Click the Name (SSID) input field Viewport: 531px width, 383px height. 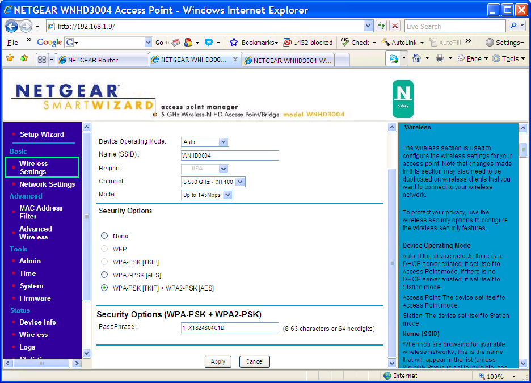[x=230, y=155]
